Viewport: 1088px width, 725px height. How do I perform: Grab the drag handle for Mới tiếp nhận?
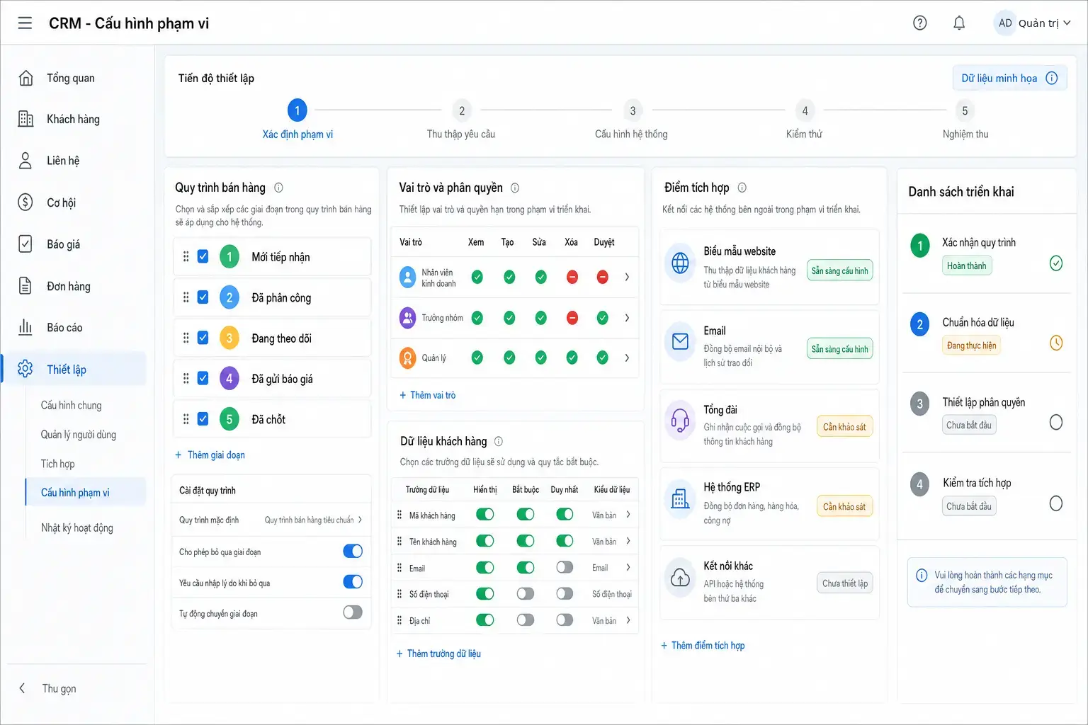pos(186,256)
